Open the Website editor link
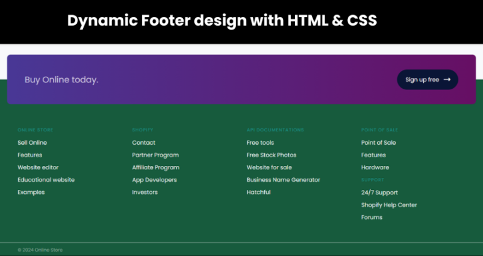 tap(38, 167)
